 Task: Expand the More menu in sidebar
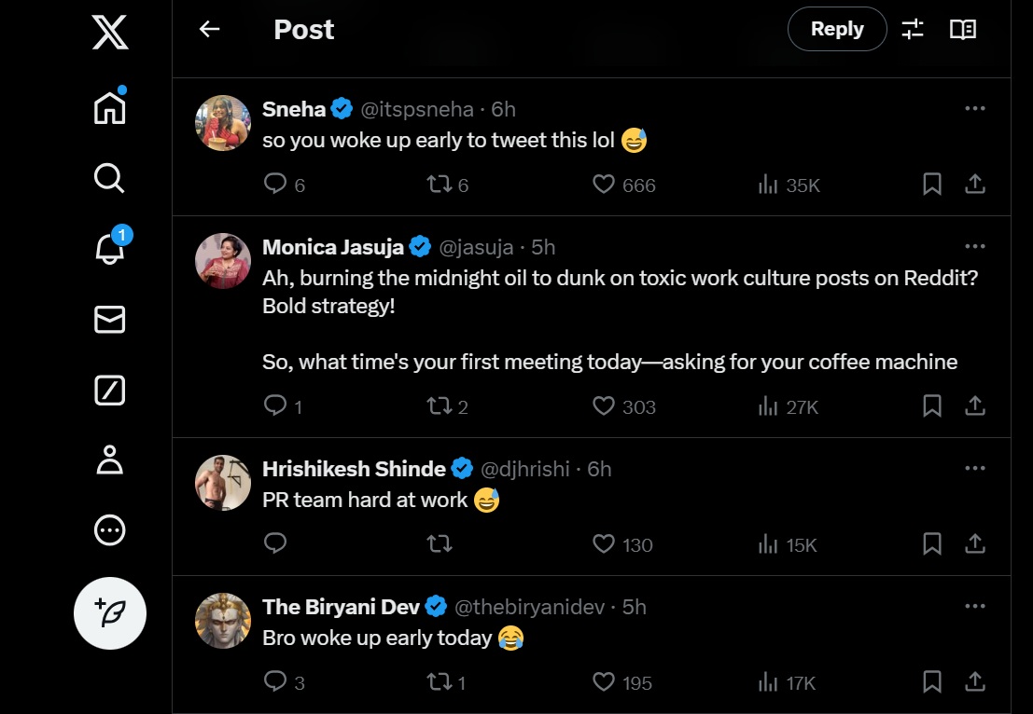pos(109,530)
